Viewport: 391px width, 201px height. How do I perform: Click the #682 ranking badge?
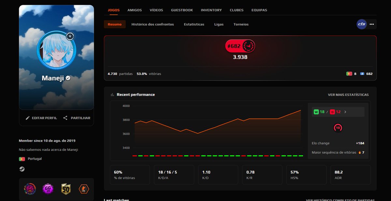pyautogui.click(x=240, y=46)
